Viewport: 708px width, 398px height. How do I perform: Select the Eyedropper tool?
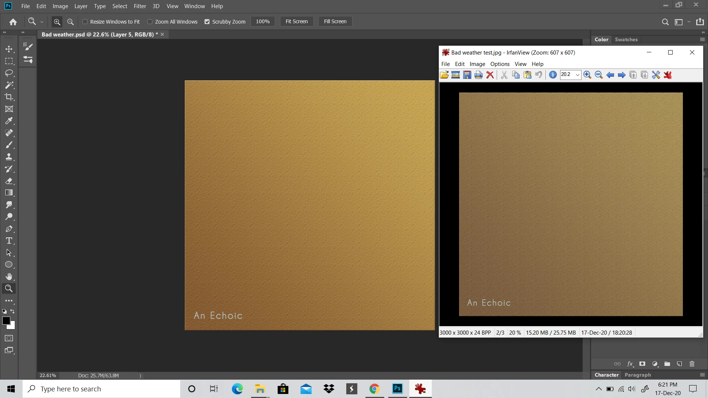[9, 121]
